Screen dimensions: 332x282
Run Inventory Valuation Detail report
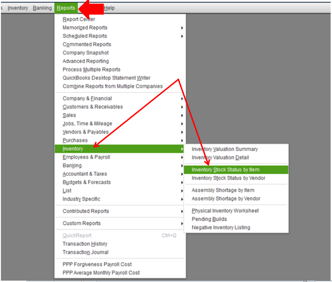click(236, 157)
